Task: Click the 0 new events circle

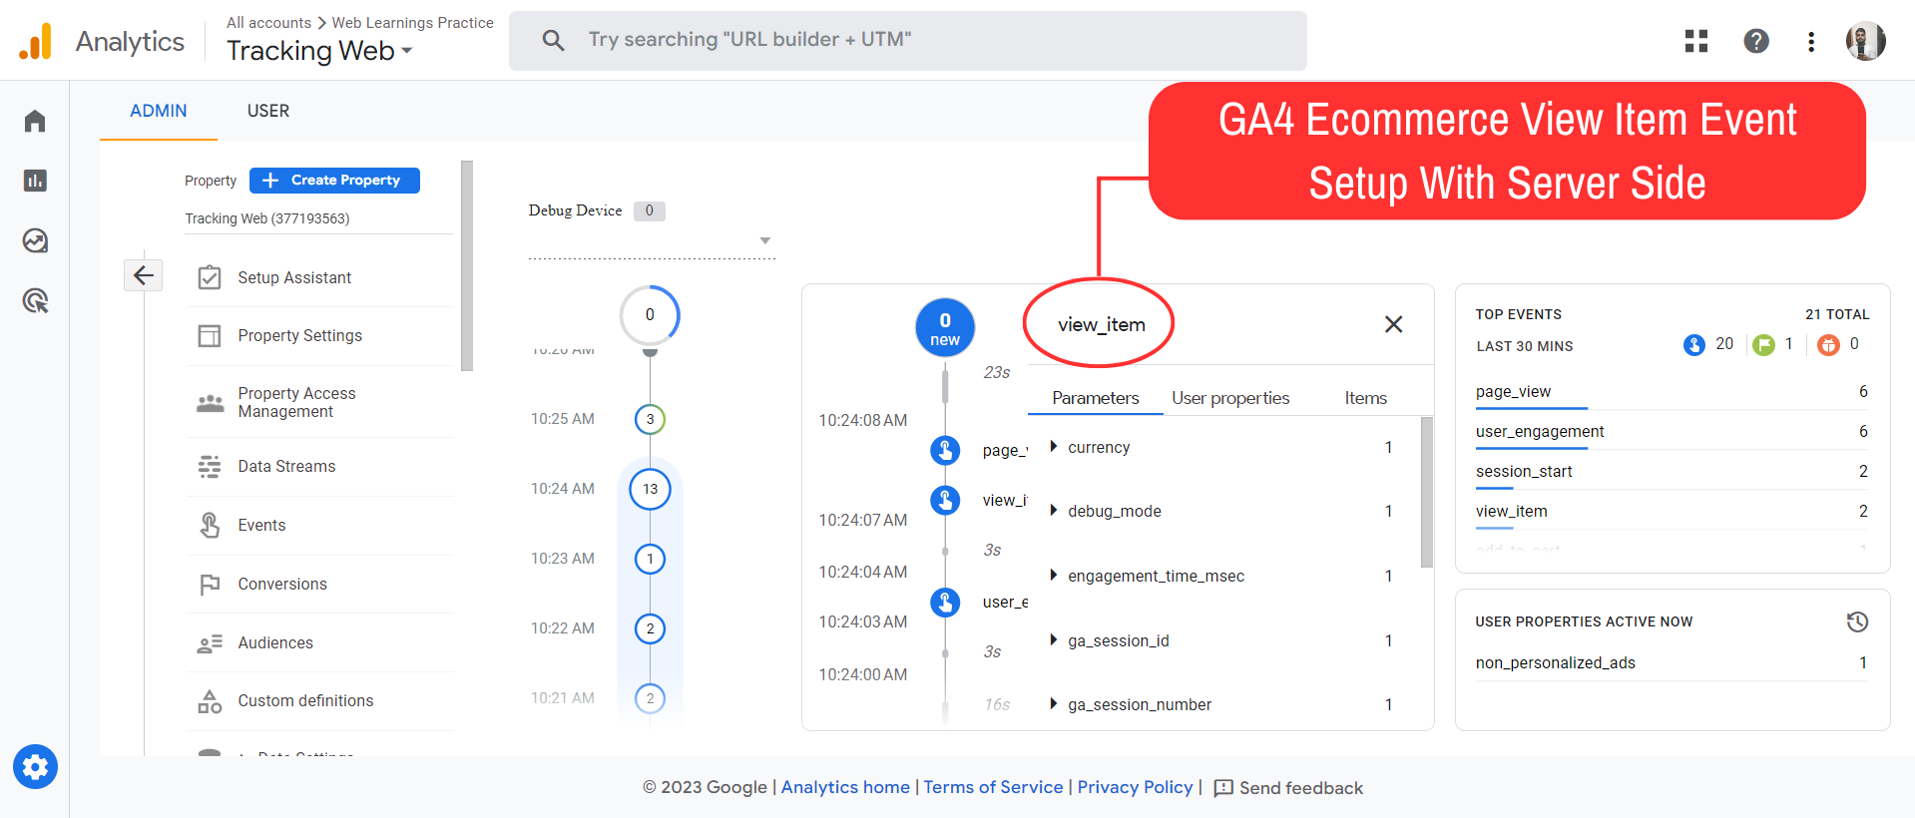Action: click(x=945, y=328)
